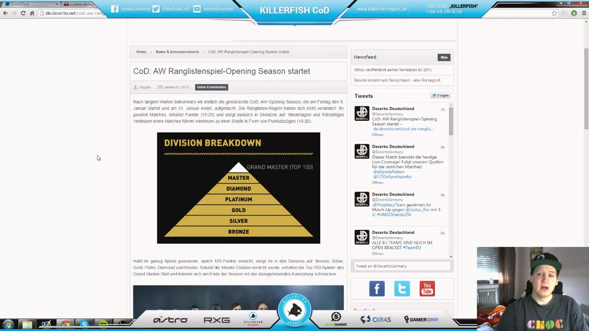This screenshot has width=589, height=331.
Task: Click the bookmark star icon in address bar
Action: [x=554, y=13]
